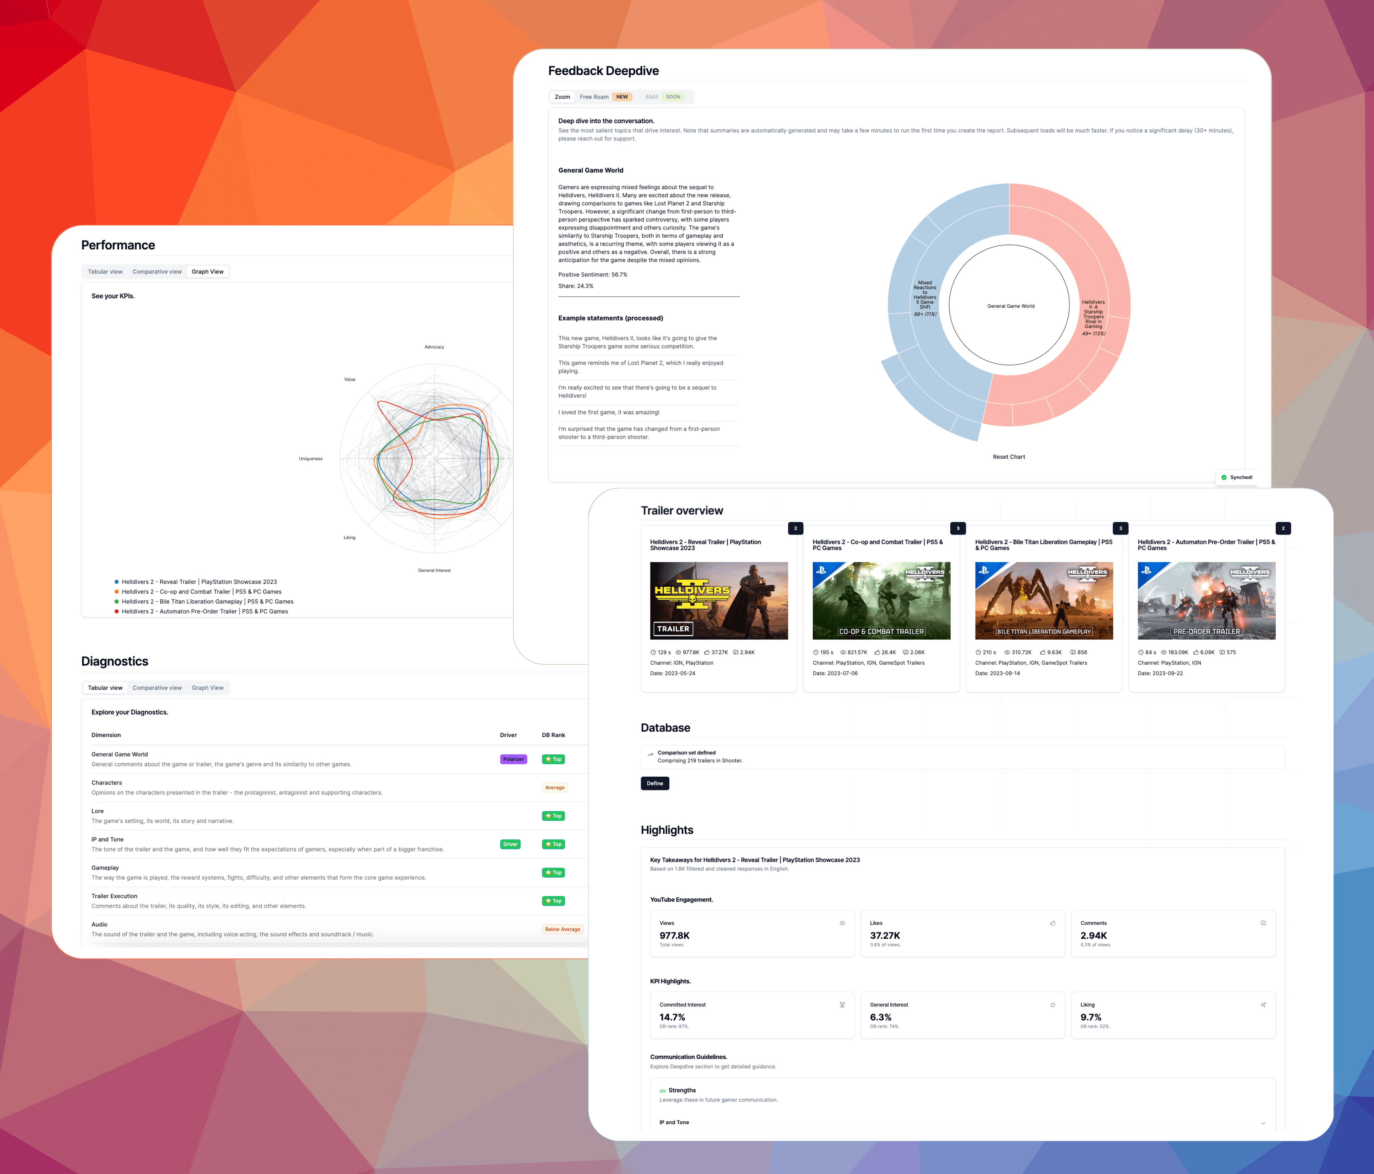Image resolution: width=1374 pixels, height=1174 pixels.
Task: Click the star icon in General Interest card
Action: 1052,1005
